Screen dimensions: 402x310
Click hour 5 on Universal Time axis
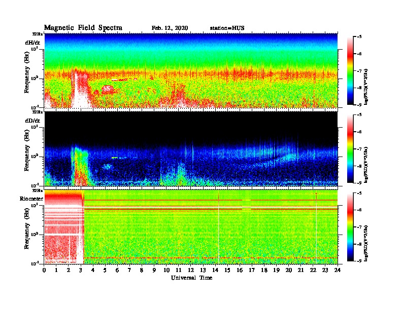pos(105,270)
